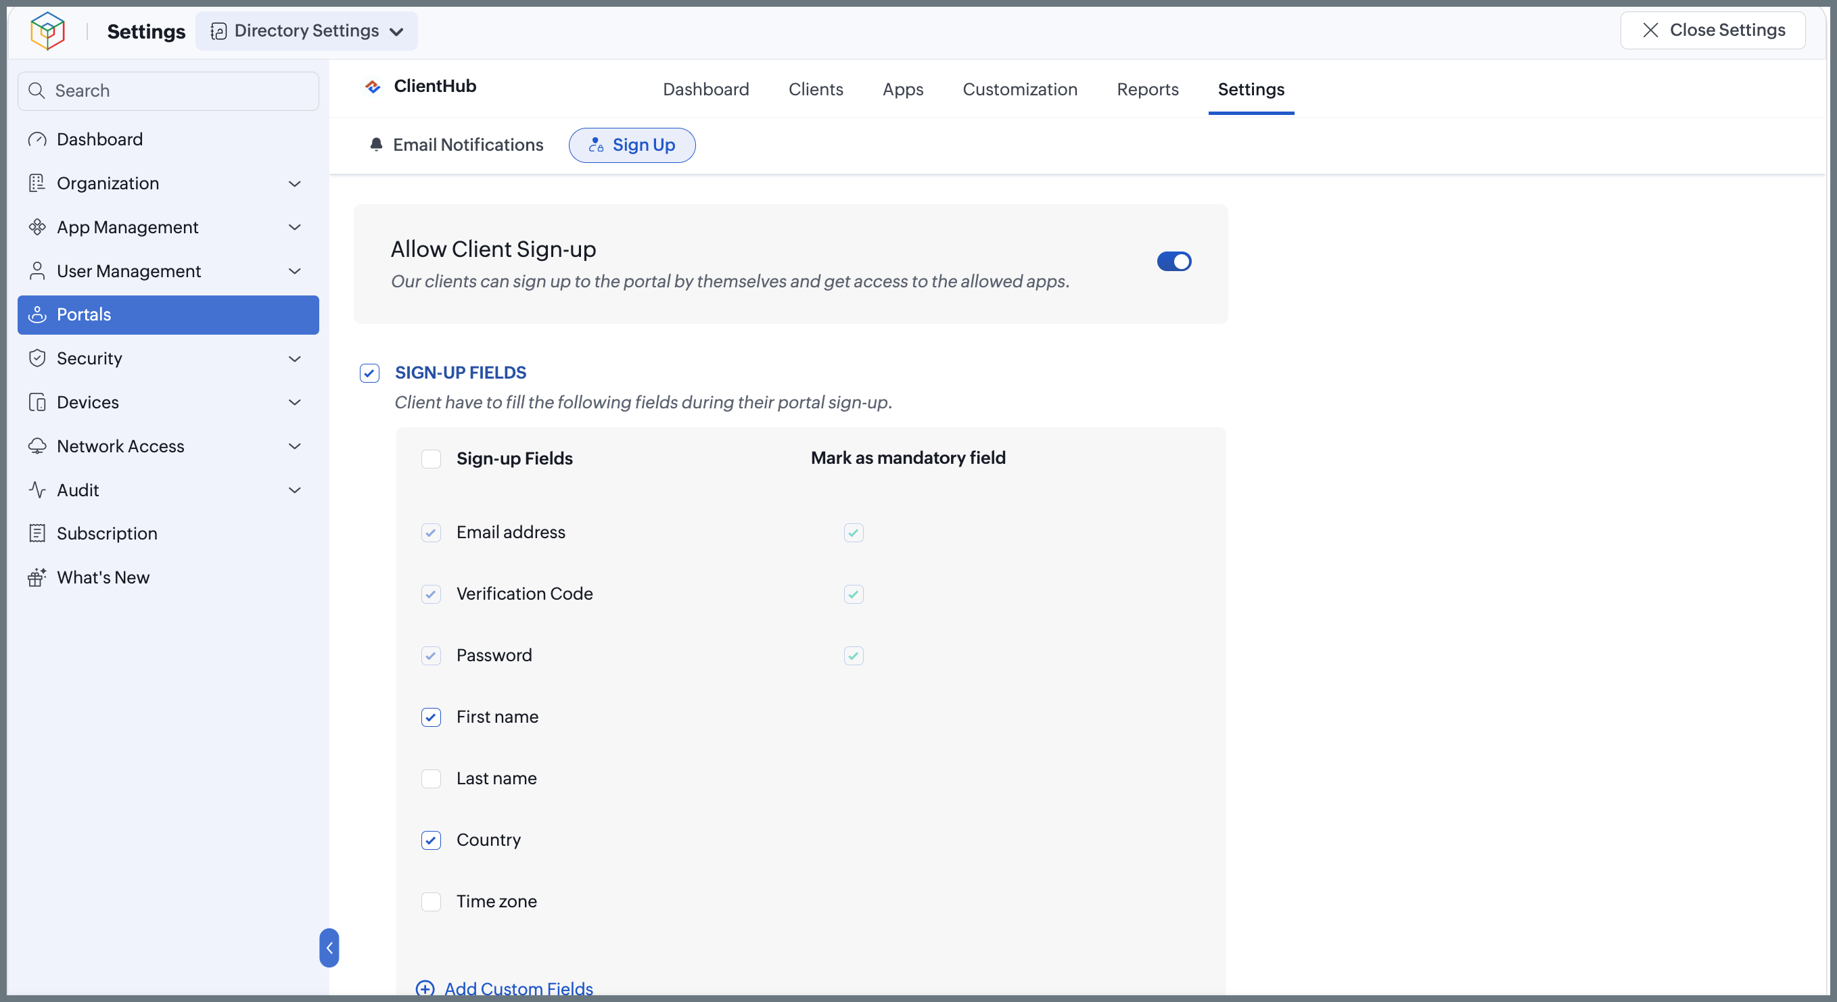This screenshot has width=1837, height=1002.
Task: Click the Email address mandatory checkbox
Action: pos(854,532)
